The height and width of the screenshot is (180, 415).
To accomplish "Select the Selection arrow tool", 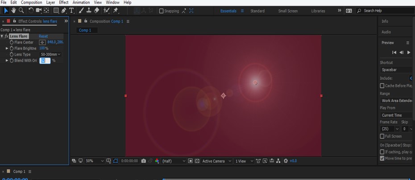I will coord(6,11).
